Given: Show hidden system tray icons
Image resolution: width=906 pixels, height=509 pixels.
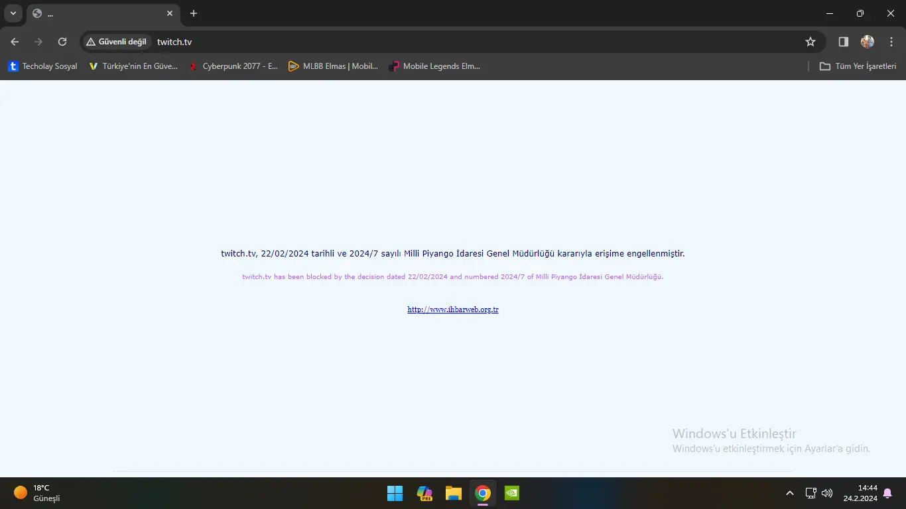Looking at the screenshot, I should [x=789, y=493].
